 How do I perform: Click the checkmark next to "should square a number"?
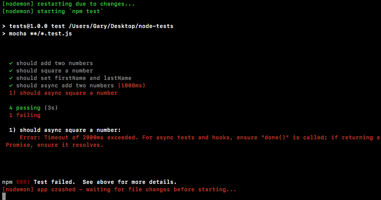(x=11, y=71)
